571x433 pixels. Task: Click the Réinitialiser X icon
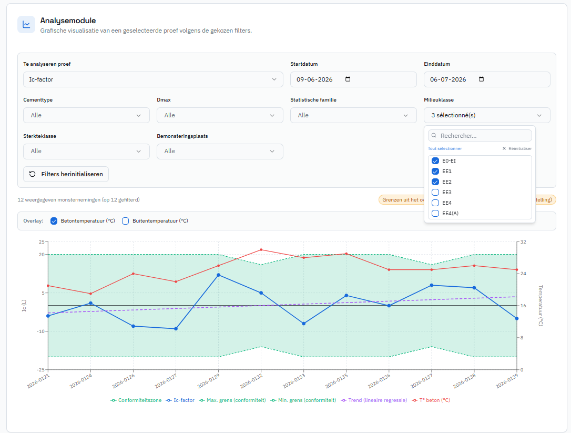pyautogui.click(x=504, y=148)
